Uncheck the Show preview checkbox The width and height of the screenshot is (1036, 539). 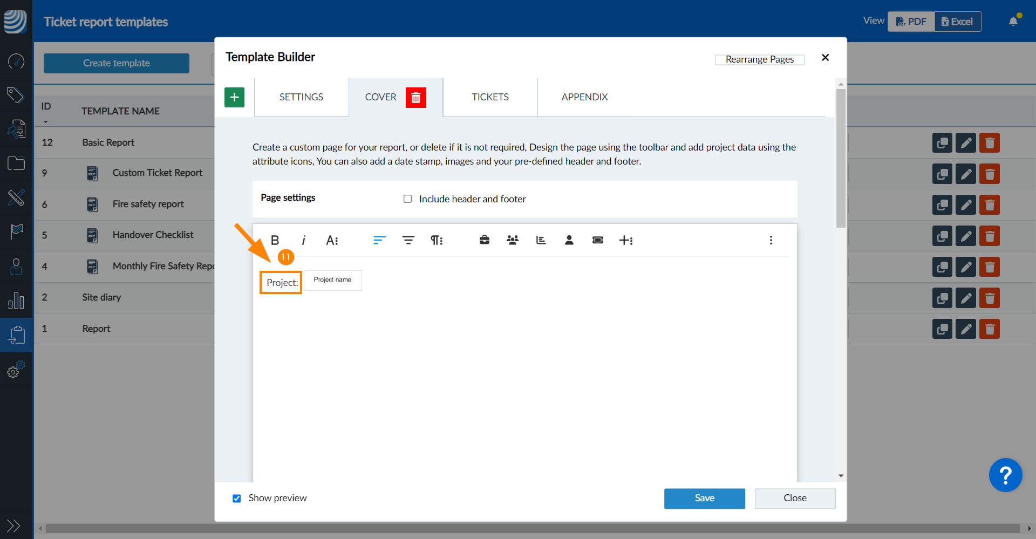pos(237,499)
